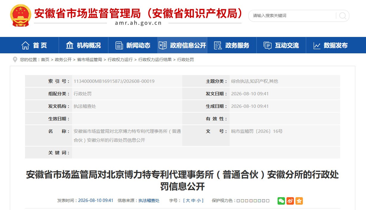Click the main article headline
The width and height of the screenshot is (366, 210).
click(183, 181)
